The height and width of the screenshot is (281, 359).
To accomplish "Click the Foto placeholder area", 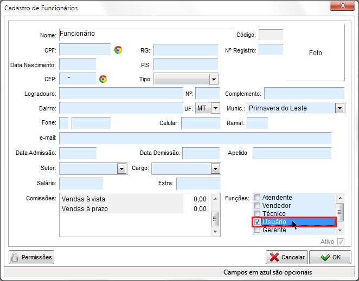I will [315, 53].
